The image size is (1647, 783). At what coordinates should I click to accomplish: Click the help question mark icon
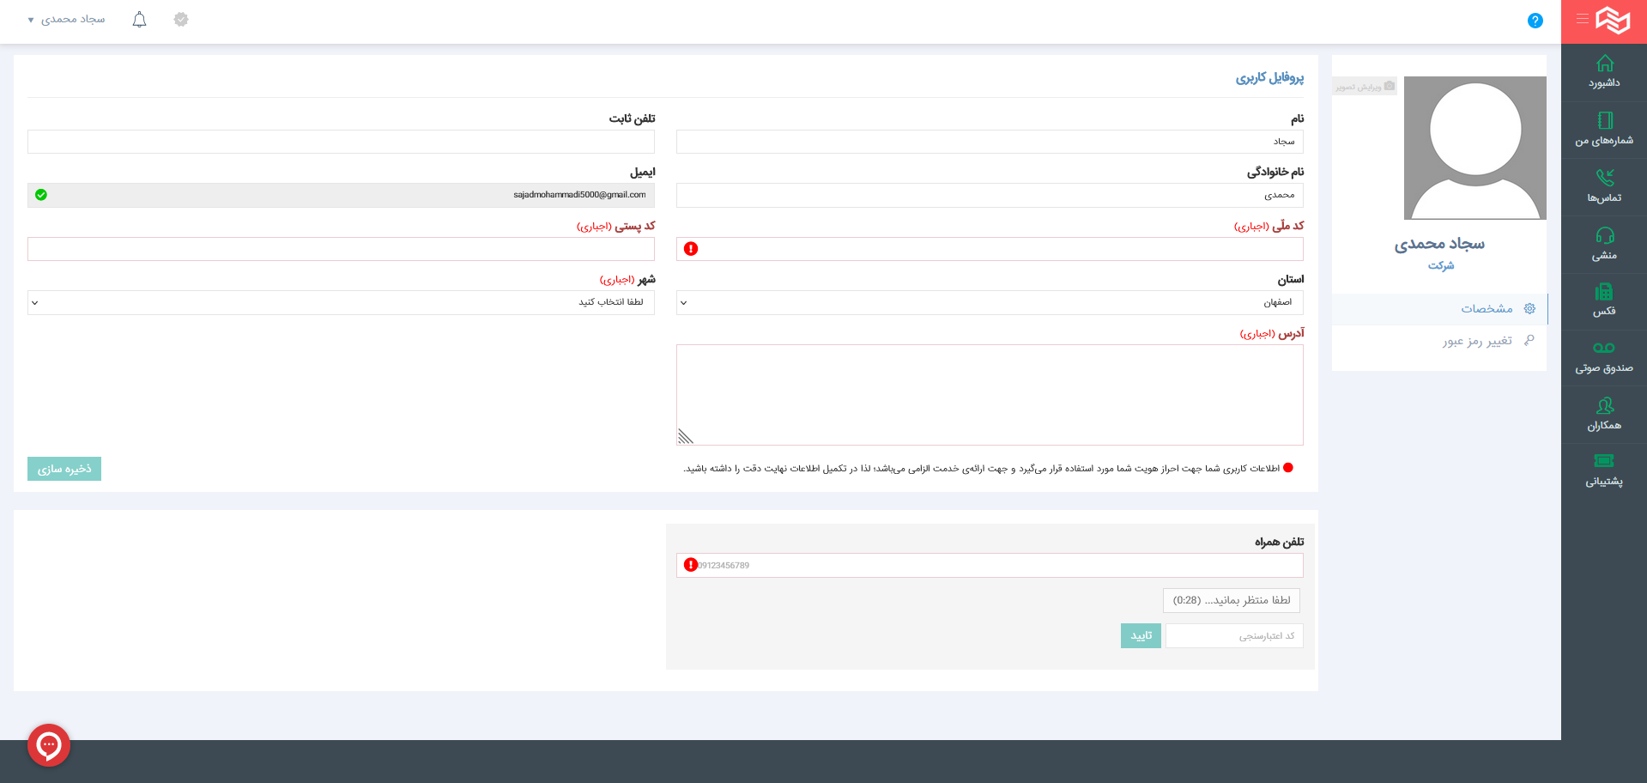[x=1535, y=20]
